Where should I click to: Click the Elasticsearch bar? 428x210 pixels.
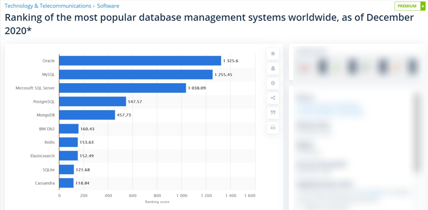(68, 156)
